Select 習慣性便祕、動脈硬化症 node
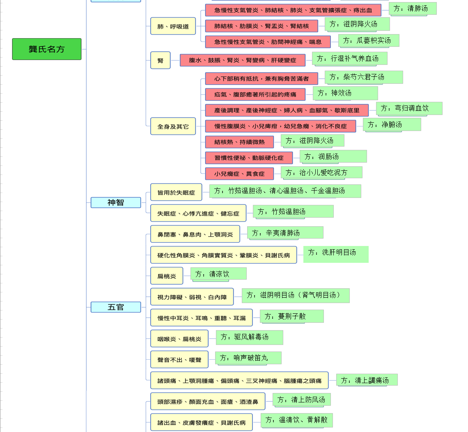468x432 pixels. click(249, 158)
